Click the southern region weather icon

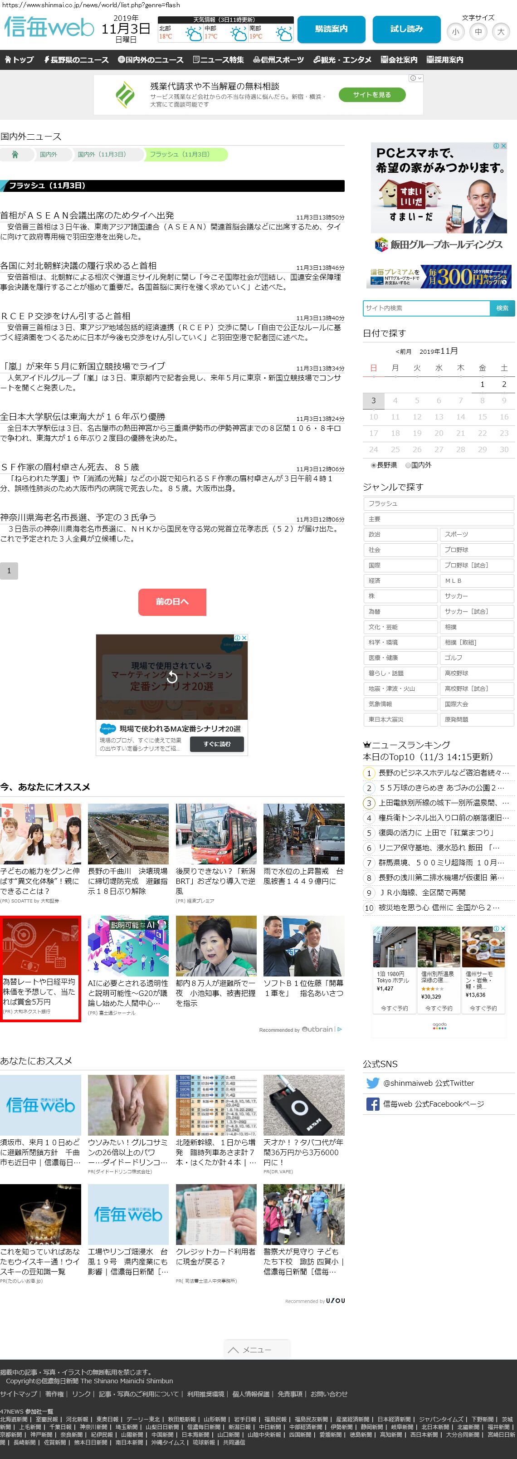tap(284, 36)
